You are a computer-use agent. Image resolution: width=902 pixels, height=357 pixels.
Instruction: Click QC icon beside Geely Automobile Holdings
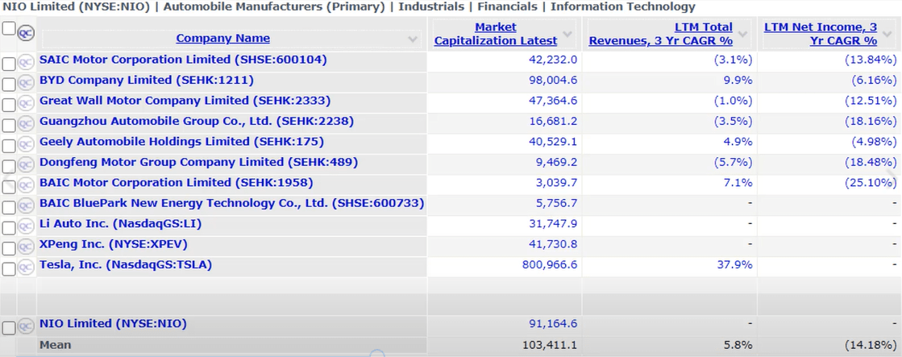point(25,144)
